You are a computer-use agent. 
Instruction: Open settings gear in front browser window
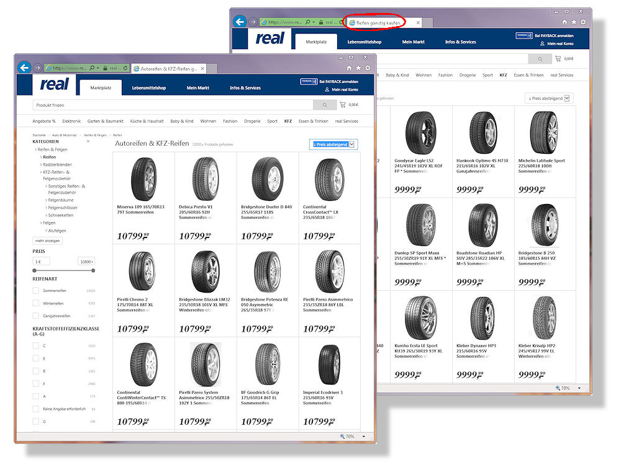tap(368, 68)
